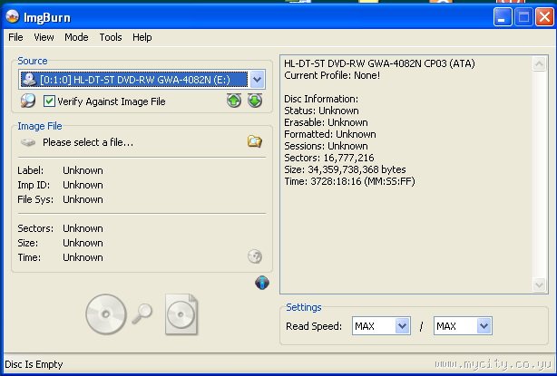Click the Sectors: 16,777,216 line
557x376 pixels.
click(329, 158)
